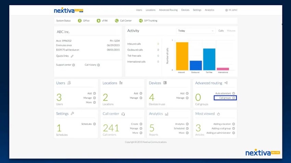
Task: Open the Adding a call group article
Action: 223,128
